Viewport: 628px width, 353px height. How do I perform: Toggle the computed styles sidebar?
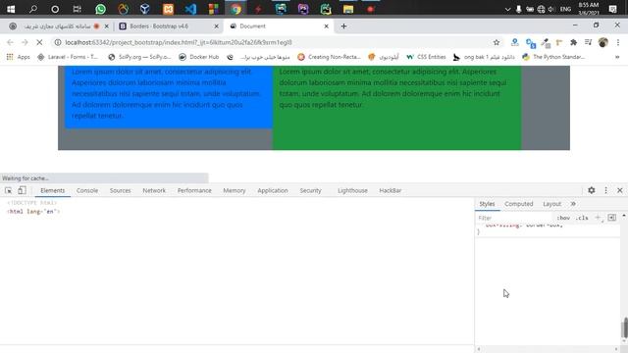click(x=611, y=218)
